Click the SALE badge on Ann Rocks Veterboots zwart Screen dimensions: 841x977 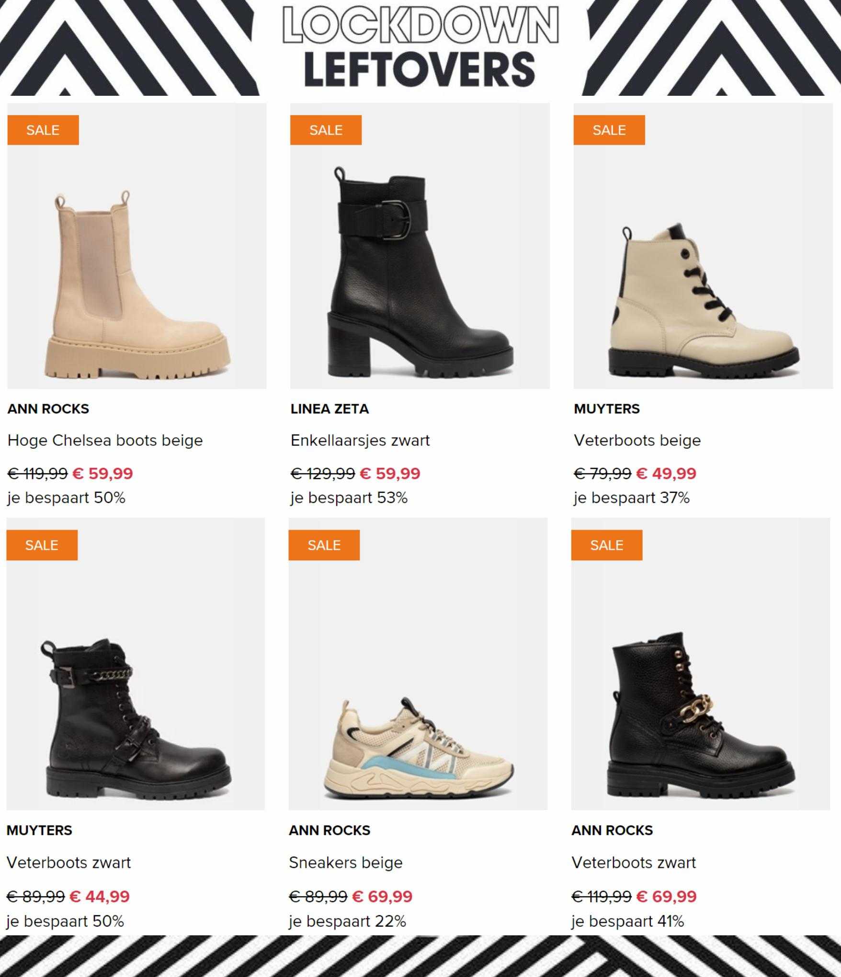click(x=607, y=545)
